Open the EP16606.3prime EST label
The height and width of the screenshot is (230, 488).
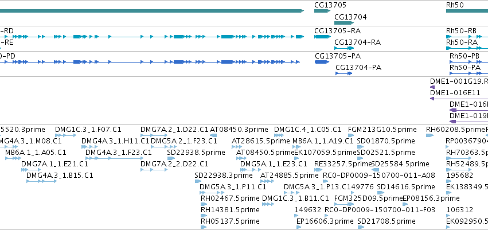pos(325,221)
